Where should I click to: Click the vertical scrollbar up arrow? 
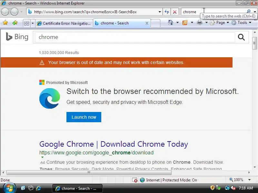tap(255, 32)
